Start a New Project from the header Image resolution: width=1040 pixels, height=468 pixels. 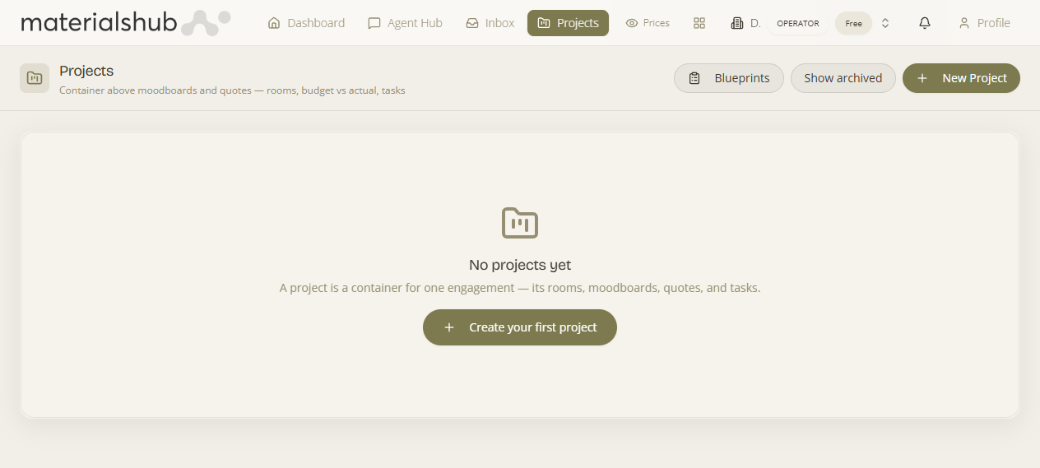pos(961,78)
